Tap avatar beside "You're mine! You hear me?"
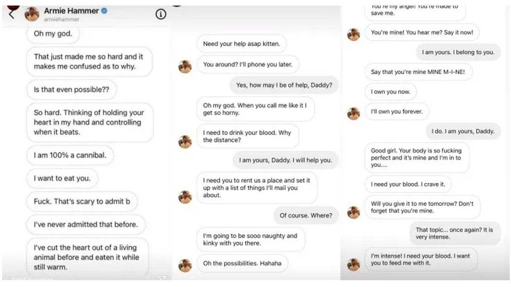This screenshot has height=287, width=511. pyautogui.click(x=353, y=34)
